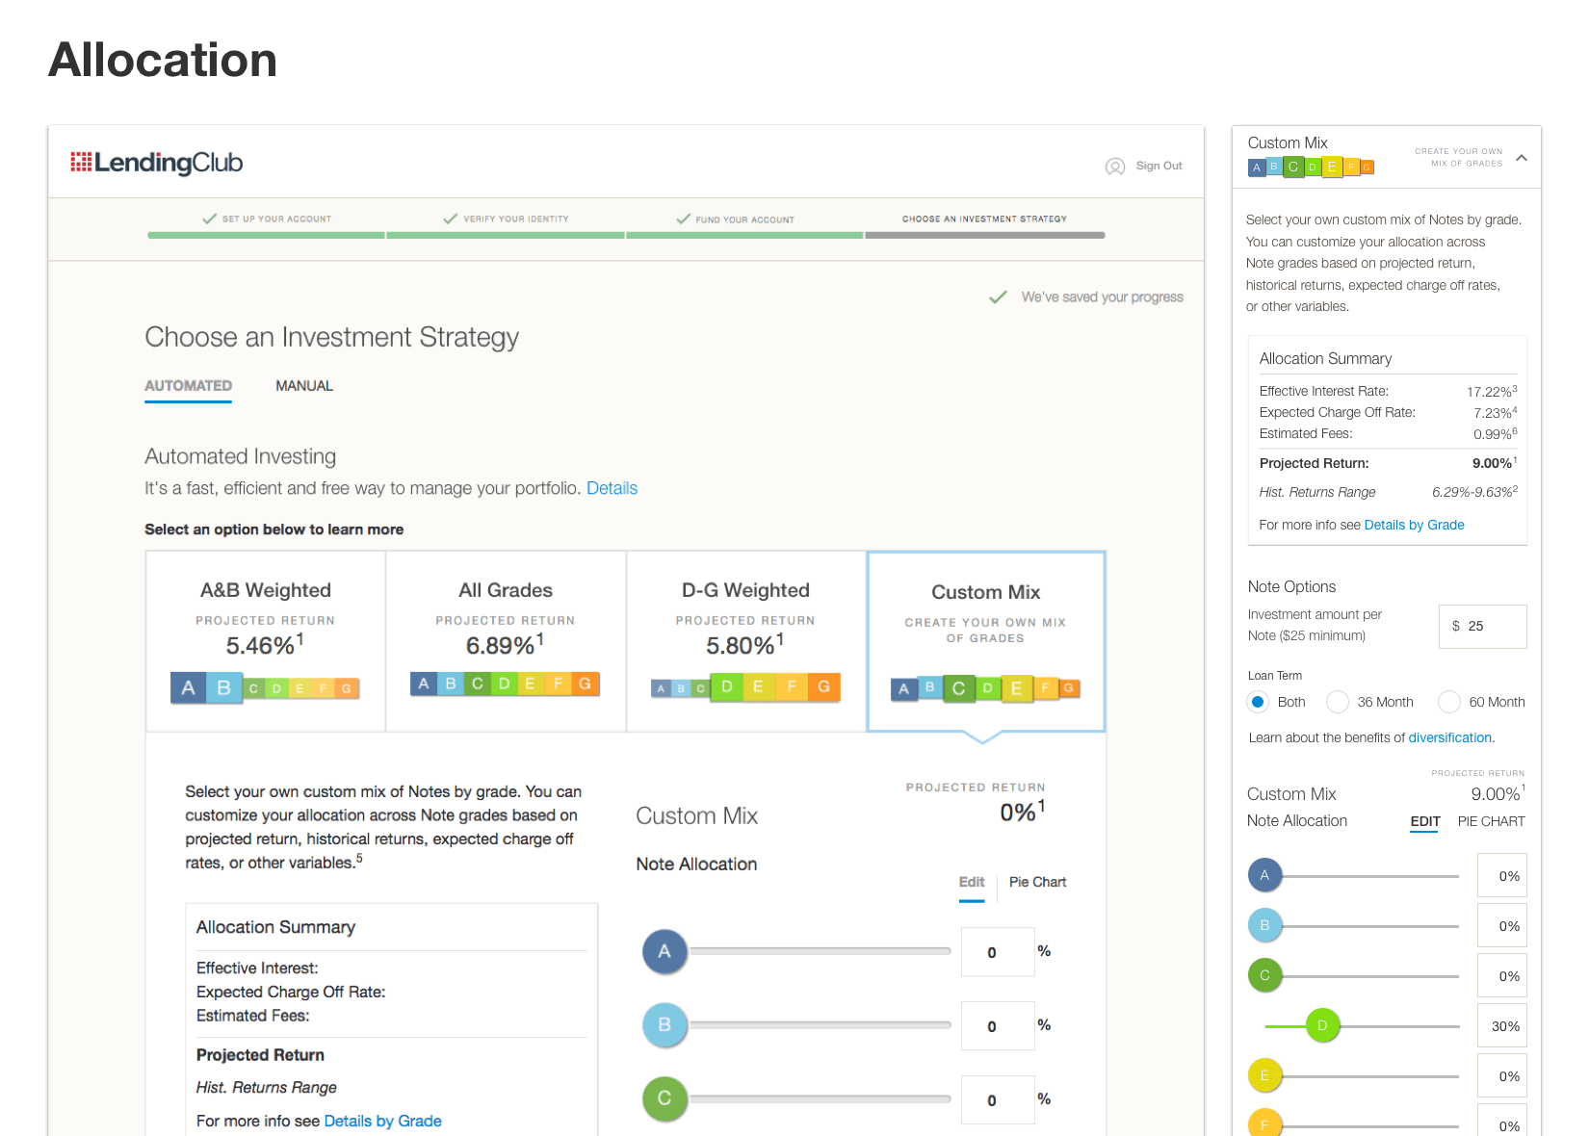This screenshot has width=1589, height=1136.
Task: Click All Grades grade bar graphic
Action: 505,684
